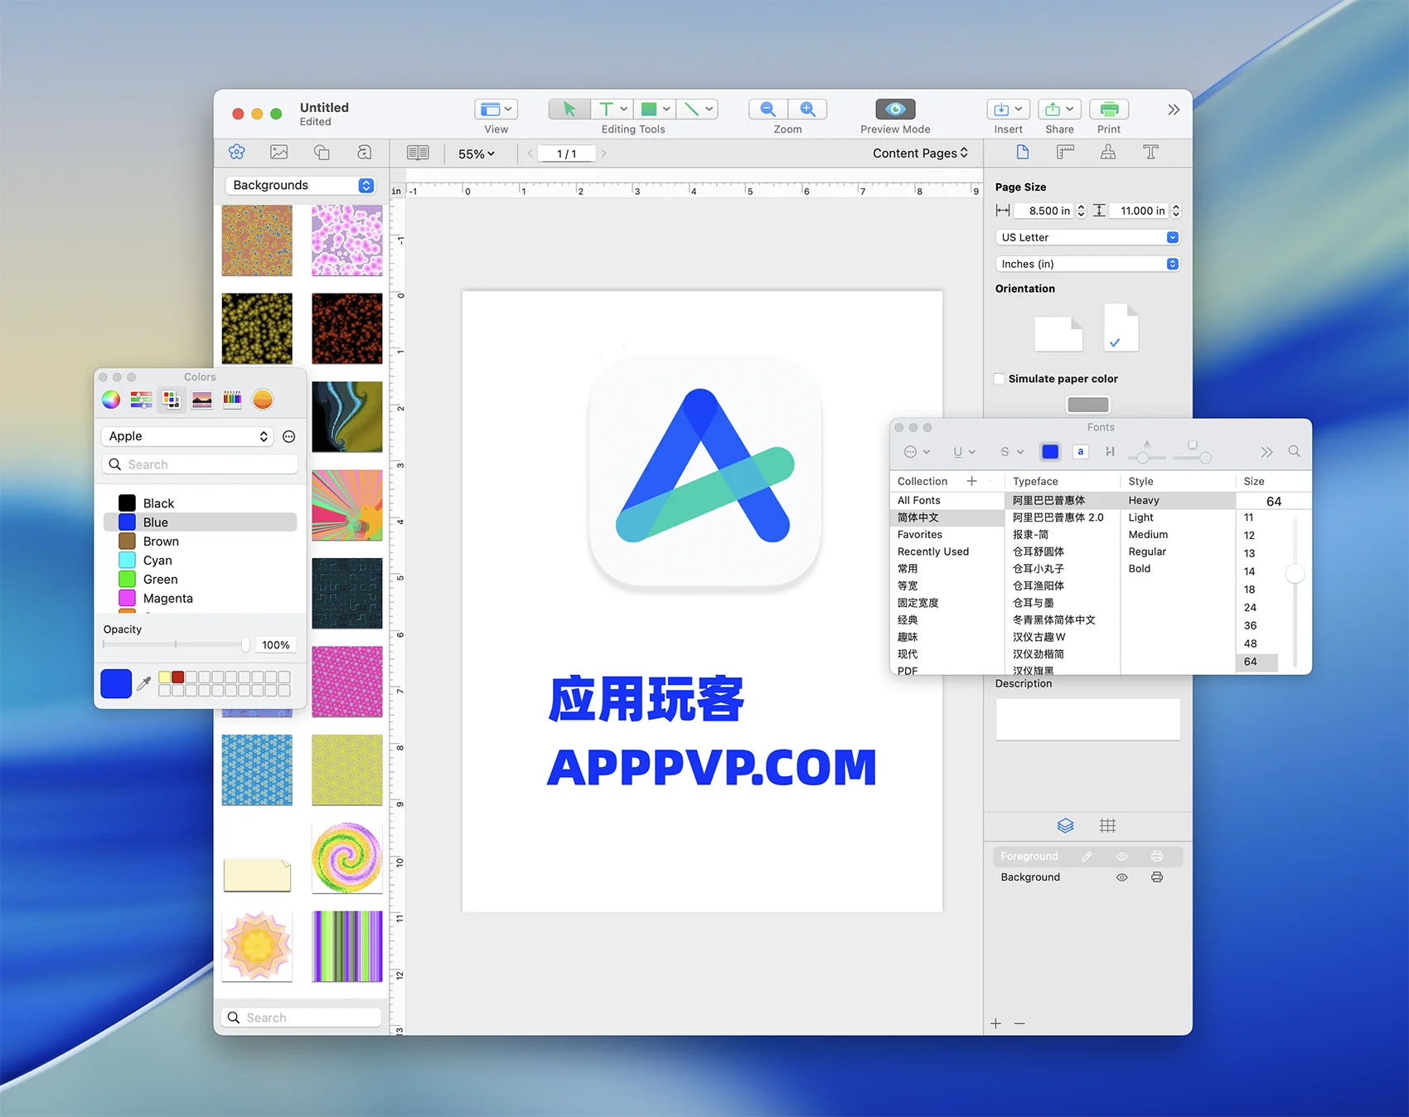Click the Print toolbar icon
The height and width of the screenshot is (1117, 1409).
point(1109,109)
